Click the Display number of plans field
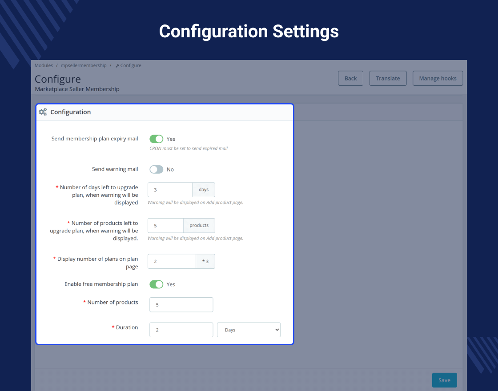Image resolution: width=498 pixels, height=391 pixels. click(172, 262)
